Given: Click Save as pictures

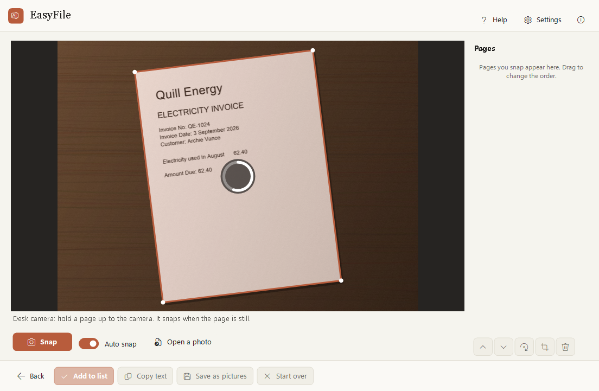Looking at the screenshot, I should coord(215,376).
